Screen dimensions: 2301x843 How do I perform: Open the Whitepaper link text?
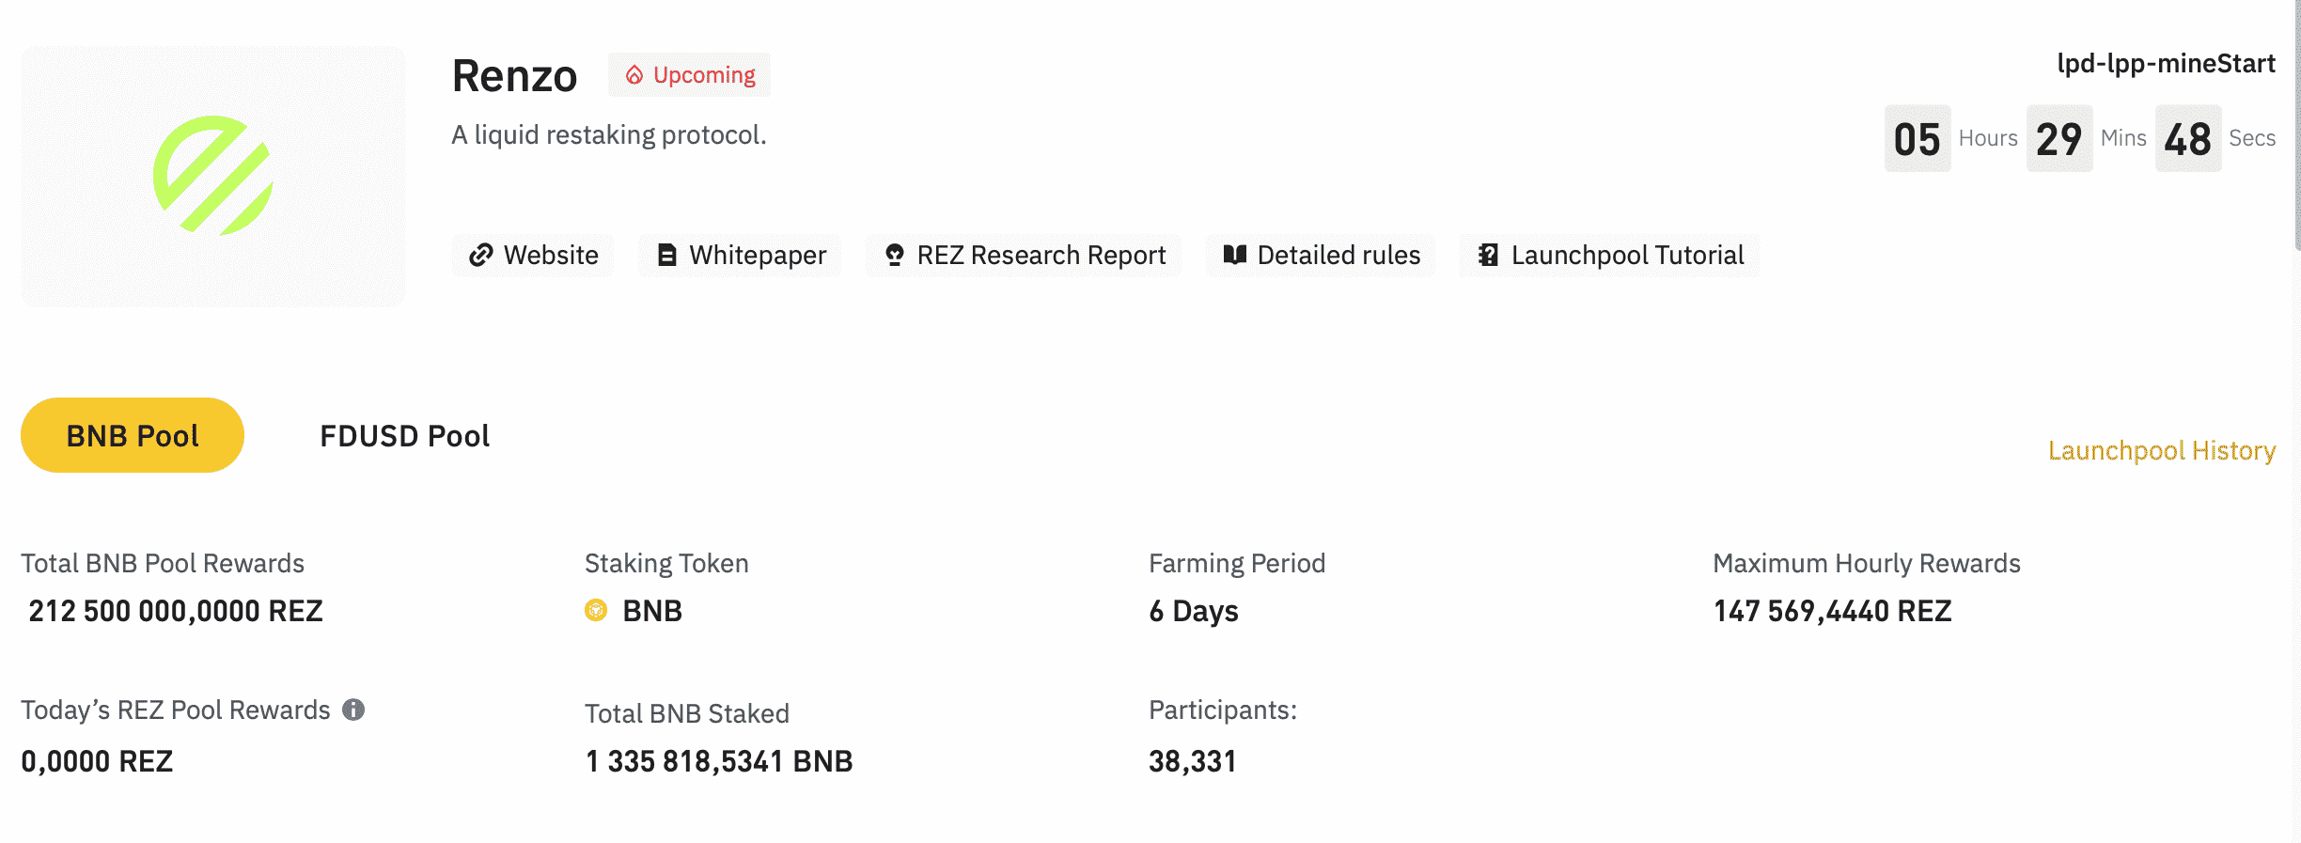pos(758,256)
